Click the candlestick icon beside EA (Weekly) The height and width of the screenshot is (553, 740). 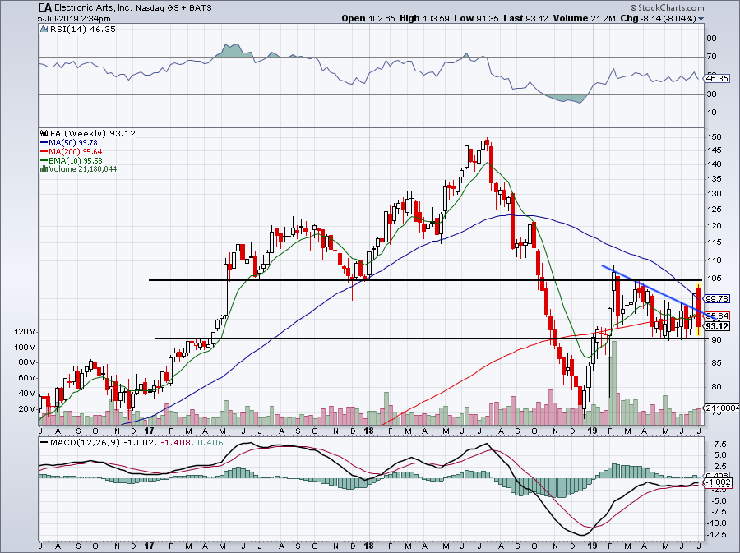pos(44,133)
